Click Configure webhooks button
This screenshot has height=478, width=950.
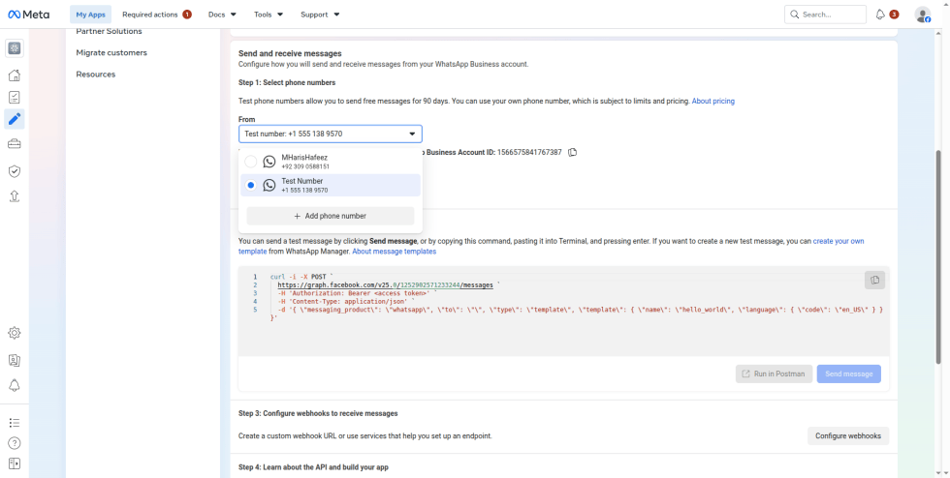click(848, 435)
